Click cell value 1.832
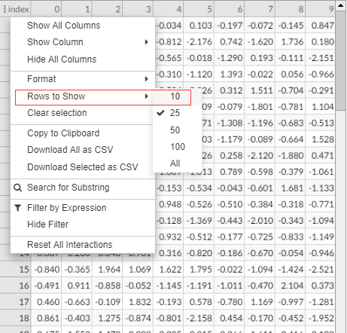This screenshot has width=347, height=333. click(x=140, y=302)
